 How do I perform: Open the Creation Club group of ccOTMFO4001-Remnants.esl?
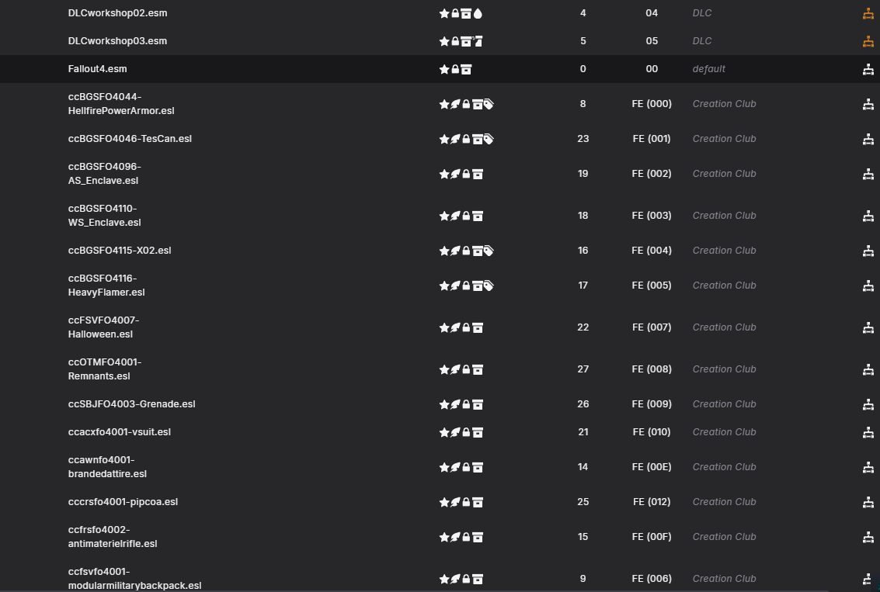[x=724, y=369]
